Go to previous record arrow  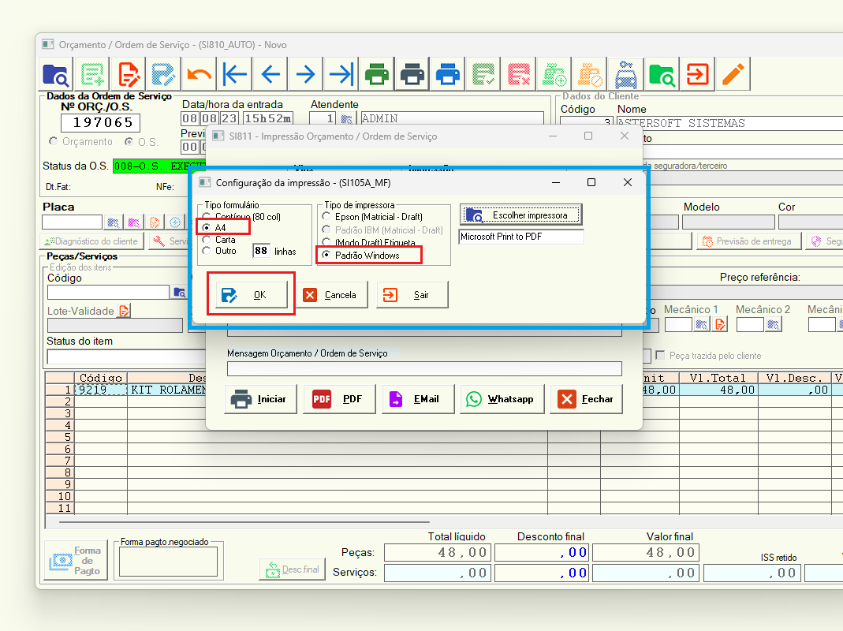tap(270, 75)
